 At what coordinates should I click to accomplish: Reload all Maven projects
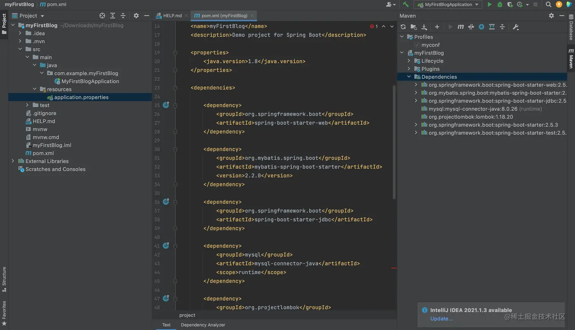click(403, 27)
